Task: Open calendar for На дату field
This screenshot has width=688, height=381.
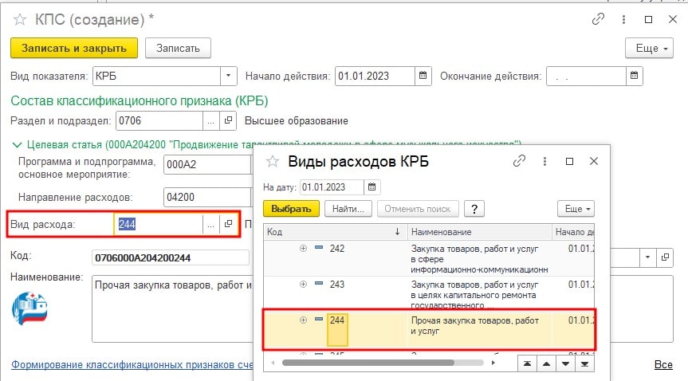Action: [x=373, y=188]
